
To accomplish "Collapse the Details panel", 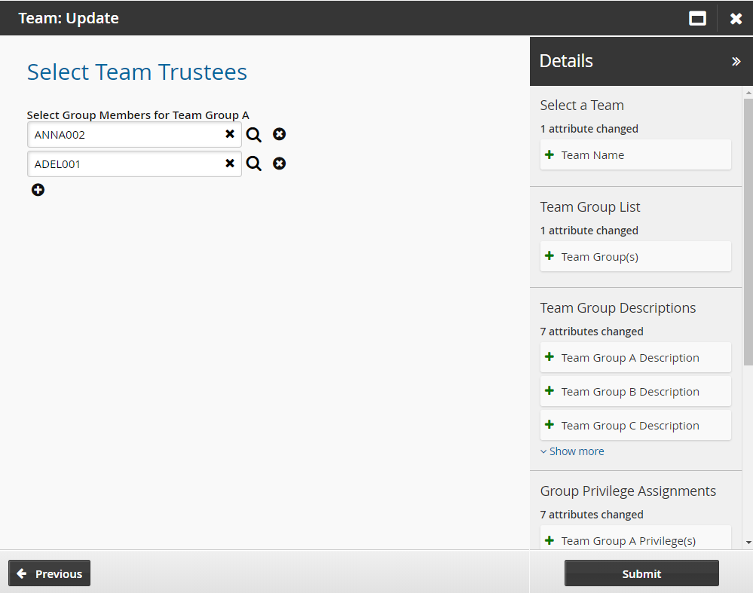I will coord(736,62).
